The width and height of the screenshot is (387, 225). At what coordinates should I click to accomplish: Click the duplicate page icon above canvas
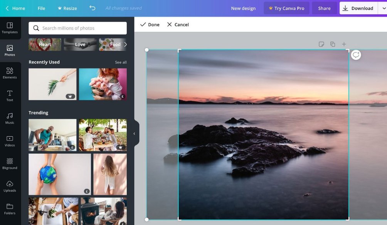tap(333, 44)
